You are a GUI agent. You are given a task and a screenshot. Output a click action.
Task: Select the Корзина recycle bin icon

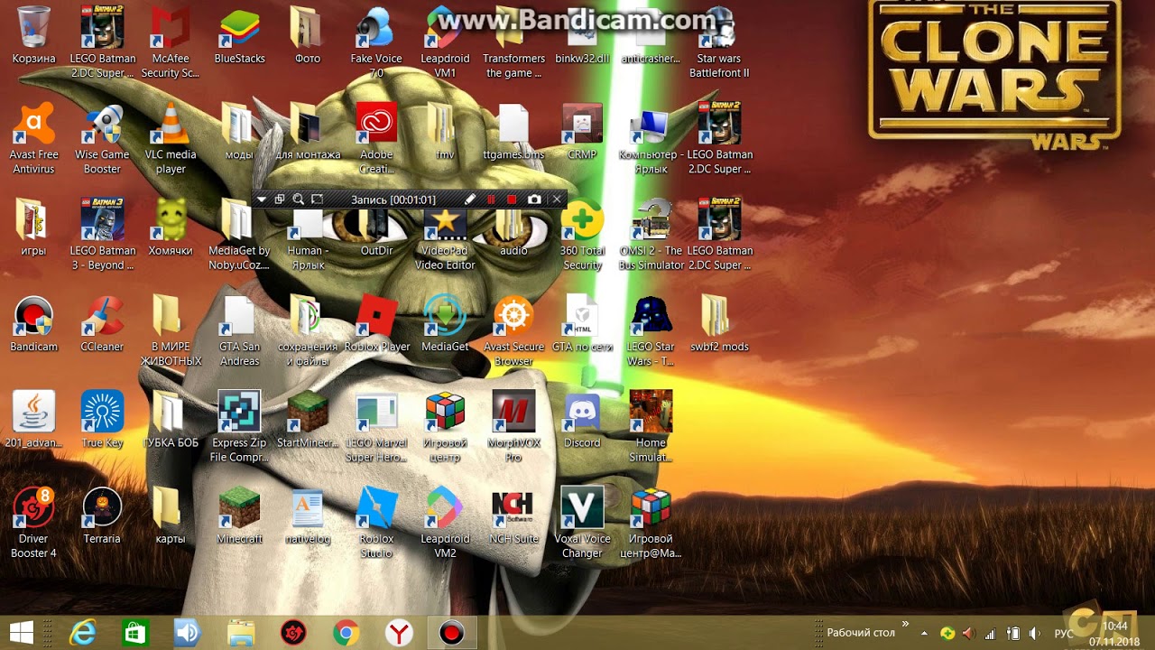click(33, 36)
